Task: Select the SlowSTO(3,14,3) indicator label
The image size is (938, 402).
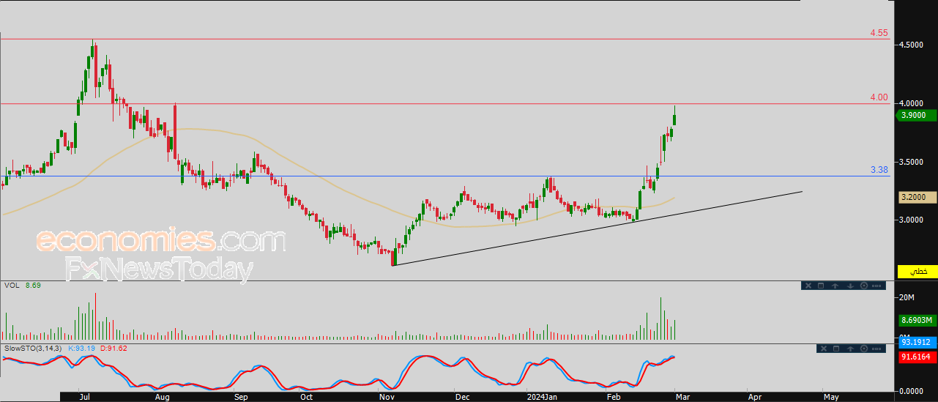Action: (34, 348)
